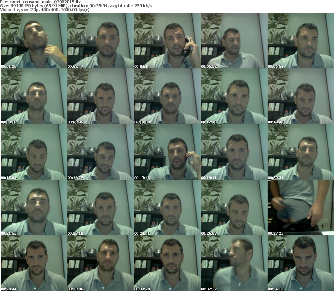335x291 pixels.
Task: Select the 00:15:04 video frame
Action: pos(34,152)
